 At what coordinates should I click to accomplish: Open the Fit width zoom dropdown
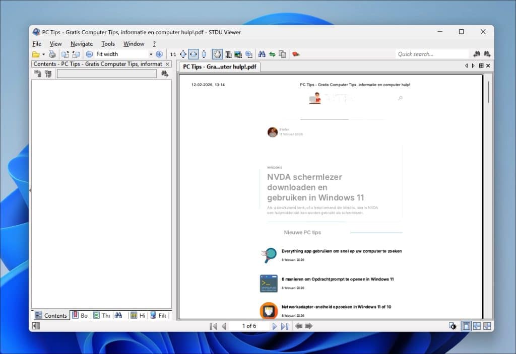151,54
